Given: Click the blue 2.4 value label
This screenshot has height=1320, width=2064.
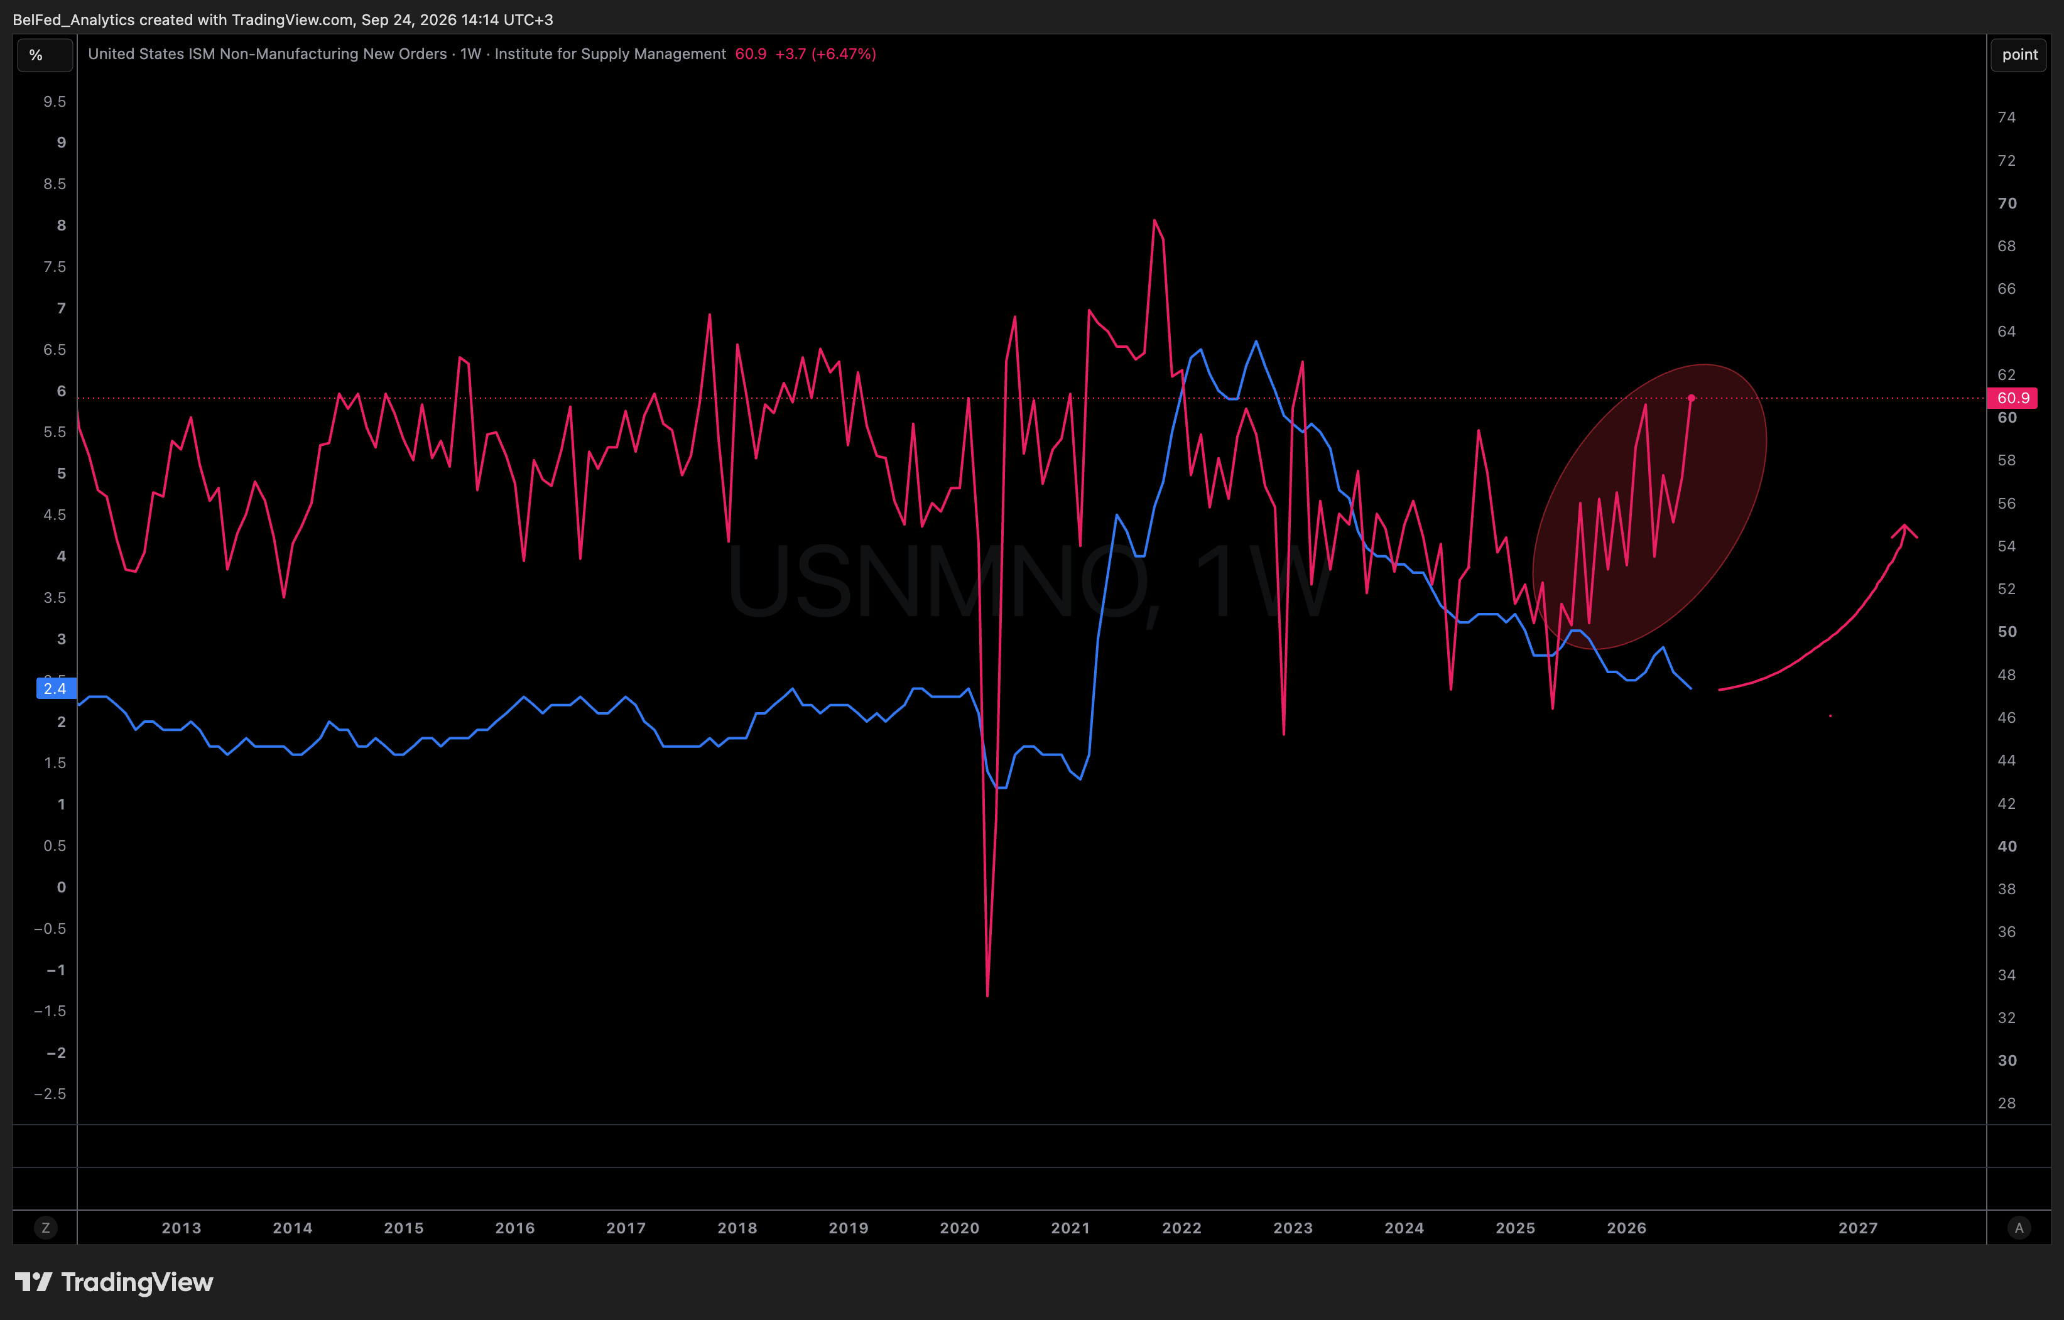Looking at the screenshot, I should [x=56, y=688].
